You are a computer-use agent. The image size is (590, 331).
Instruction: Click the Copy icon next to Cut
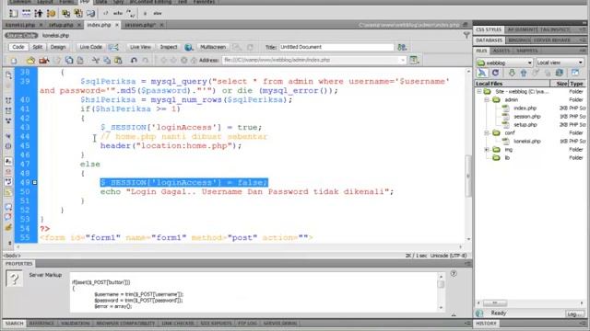107,60
